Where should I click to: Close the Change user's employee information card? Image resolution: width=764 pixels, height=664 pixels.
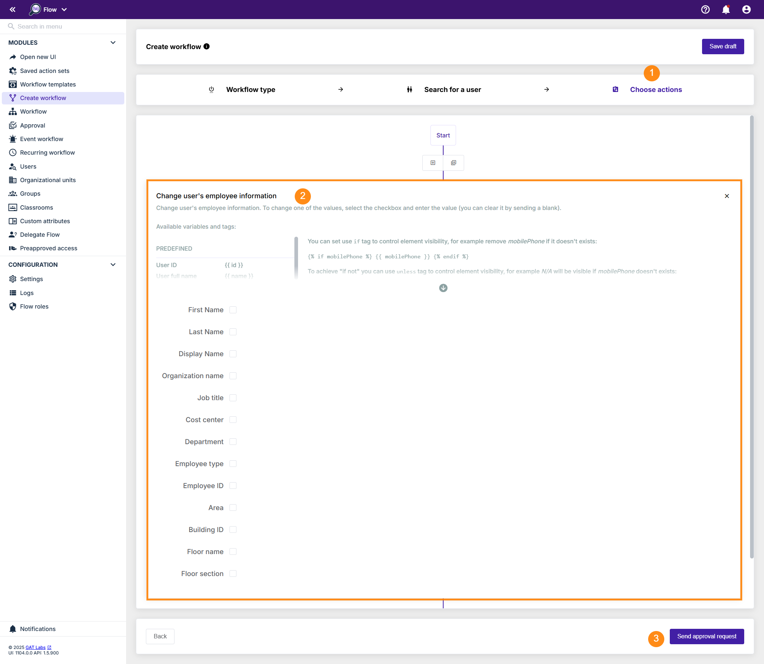(727, 196)
